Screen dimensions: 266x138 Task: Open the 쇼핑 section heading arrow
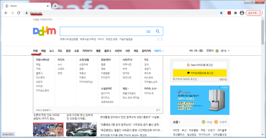[x=177, y=122]
